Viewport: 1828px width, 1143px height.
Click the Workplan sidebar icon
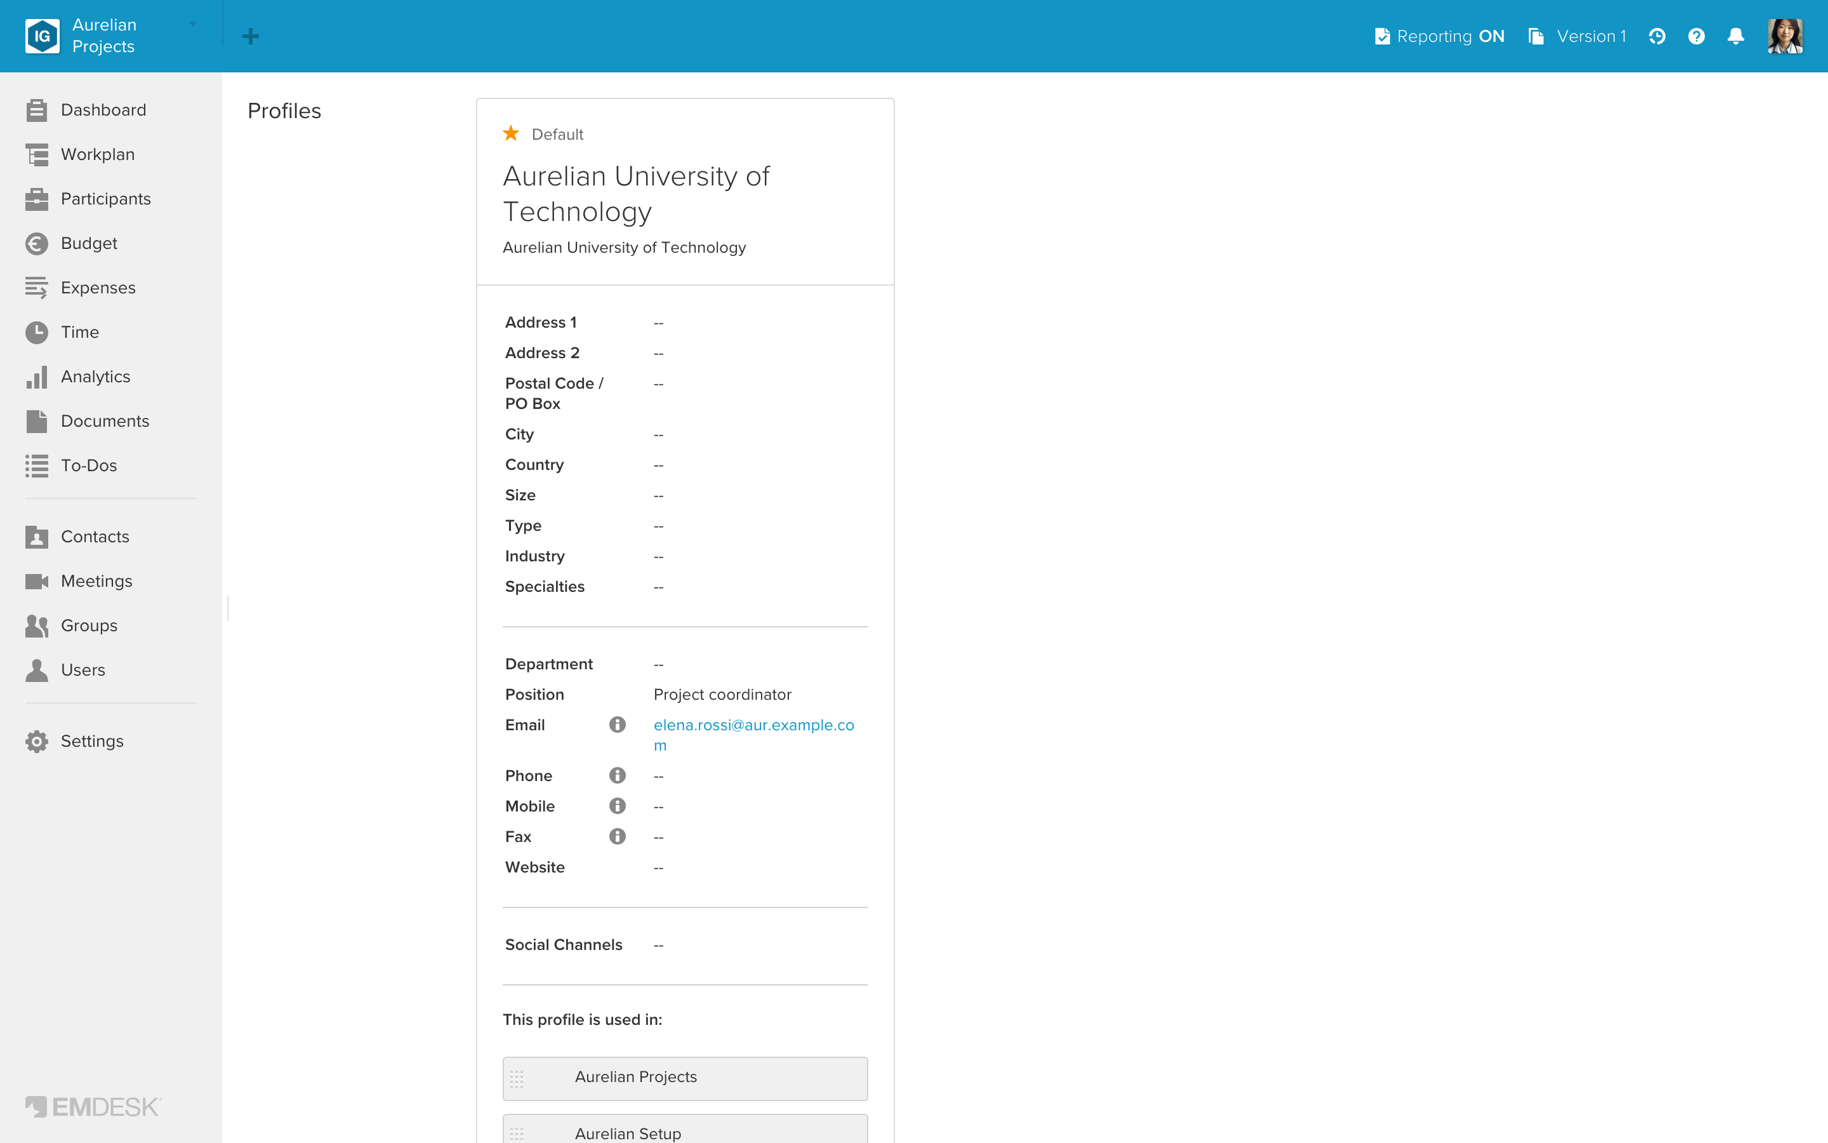tap(36, 155)
